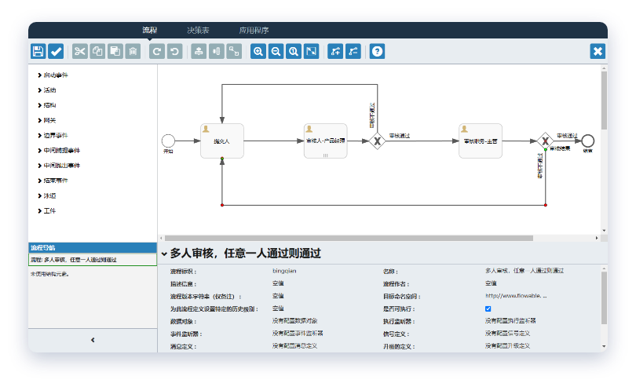Click the Delete trash can icon
Viewport: 636px width, 387px height.
(133, 51)
